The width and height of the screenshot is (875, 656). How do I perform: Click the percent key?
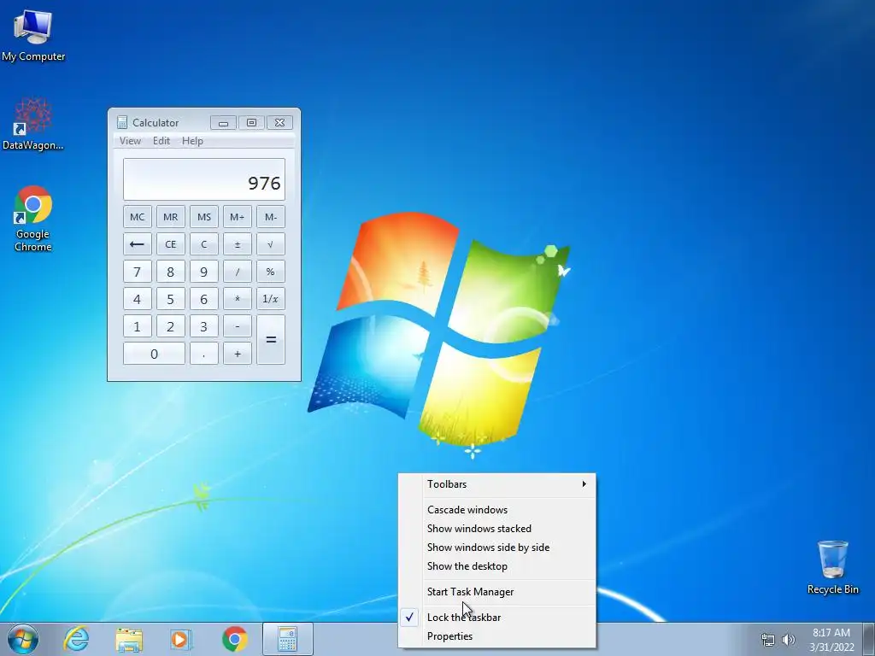271,272
